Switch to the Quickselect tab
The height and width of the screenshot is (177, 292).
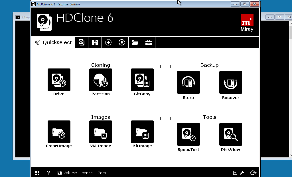[53, 42]
